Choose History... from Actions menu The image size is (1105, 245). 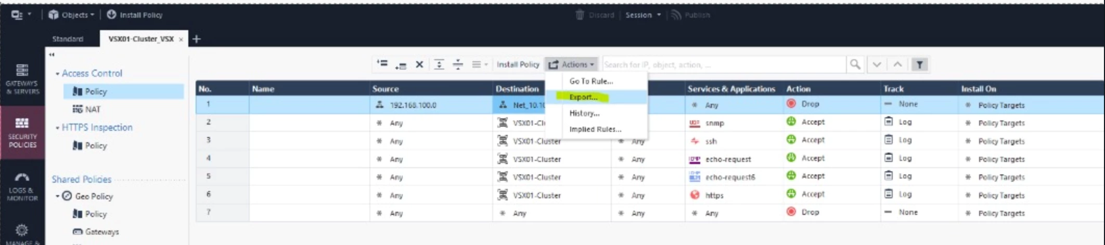[584, 113]
